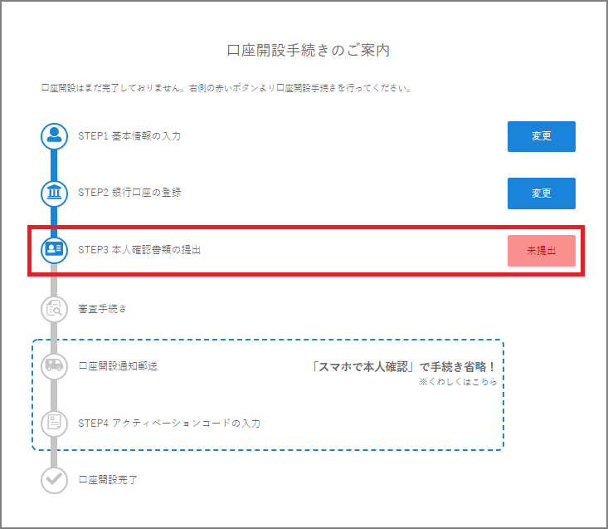
Task: Click the STEP1 person profile icon
Action: [54, 136]
